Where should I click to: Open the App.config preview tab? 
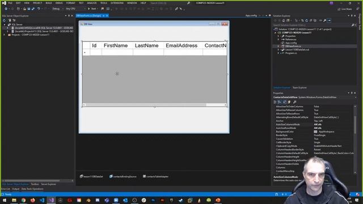251,15
